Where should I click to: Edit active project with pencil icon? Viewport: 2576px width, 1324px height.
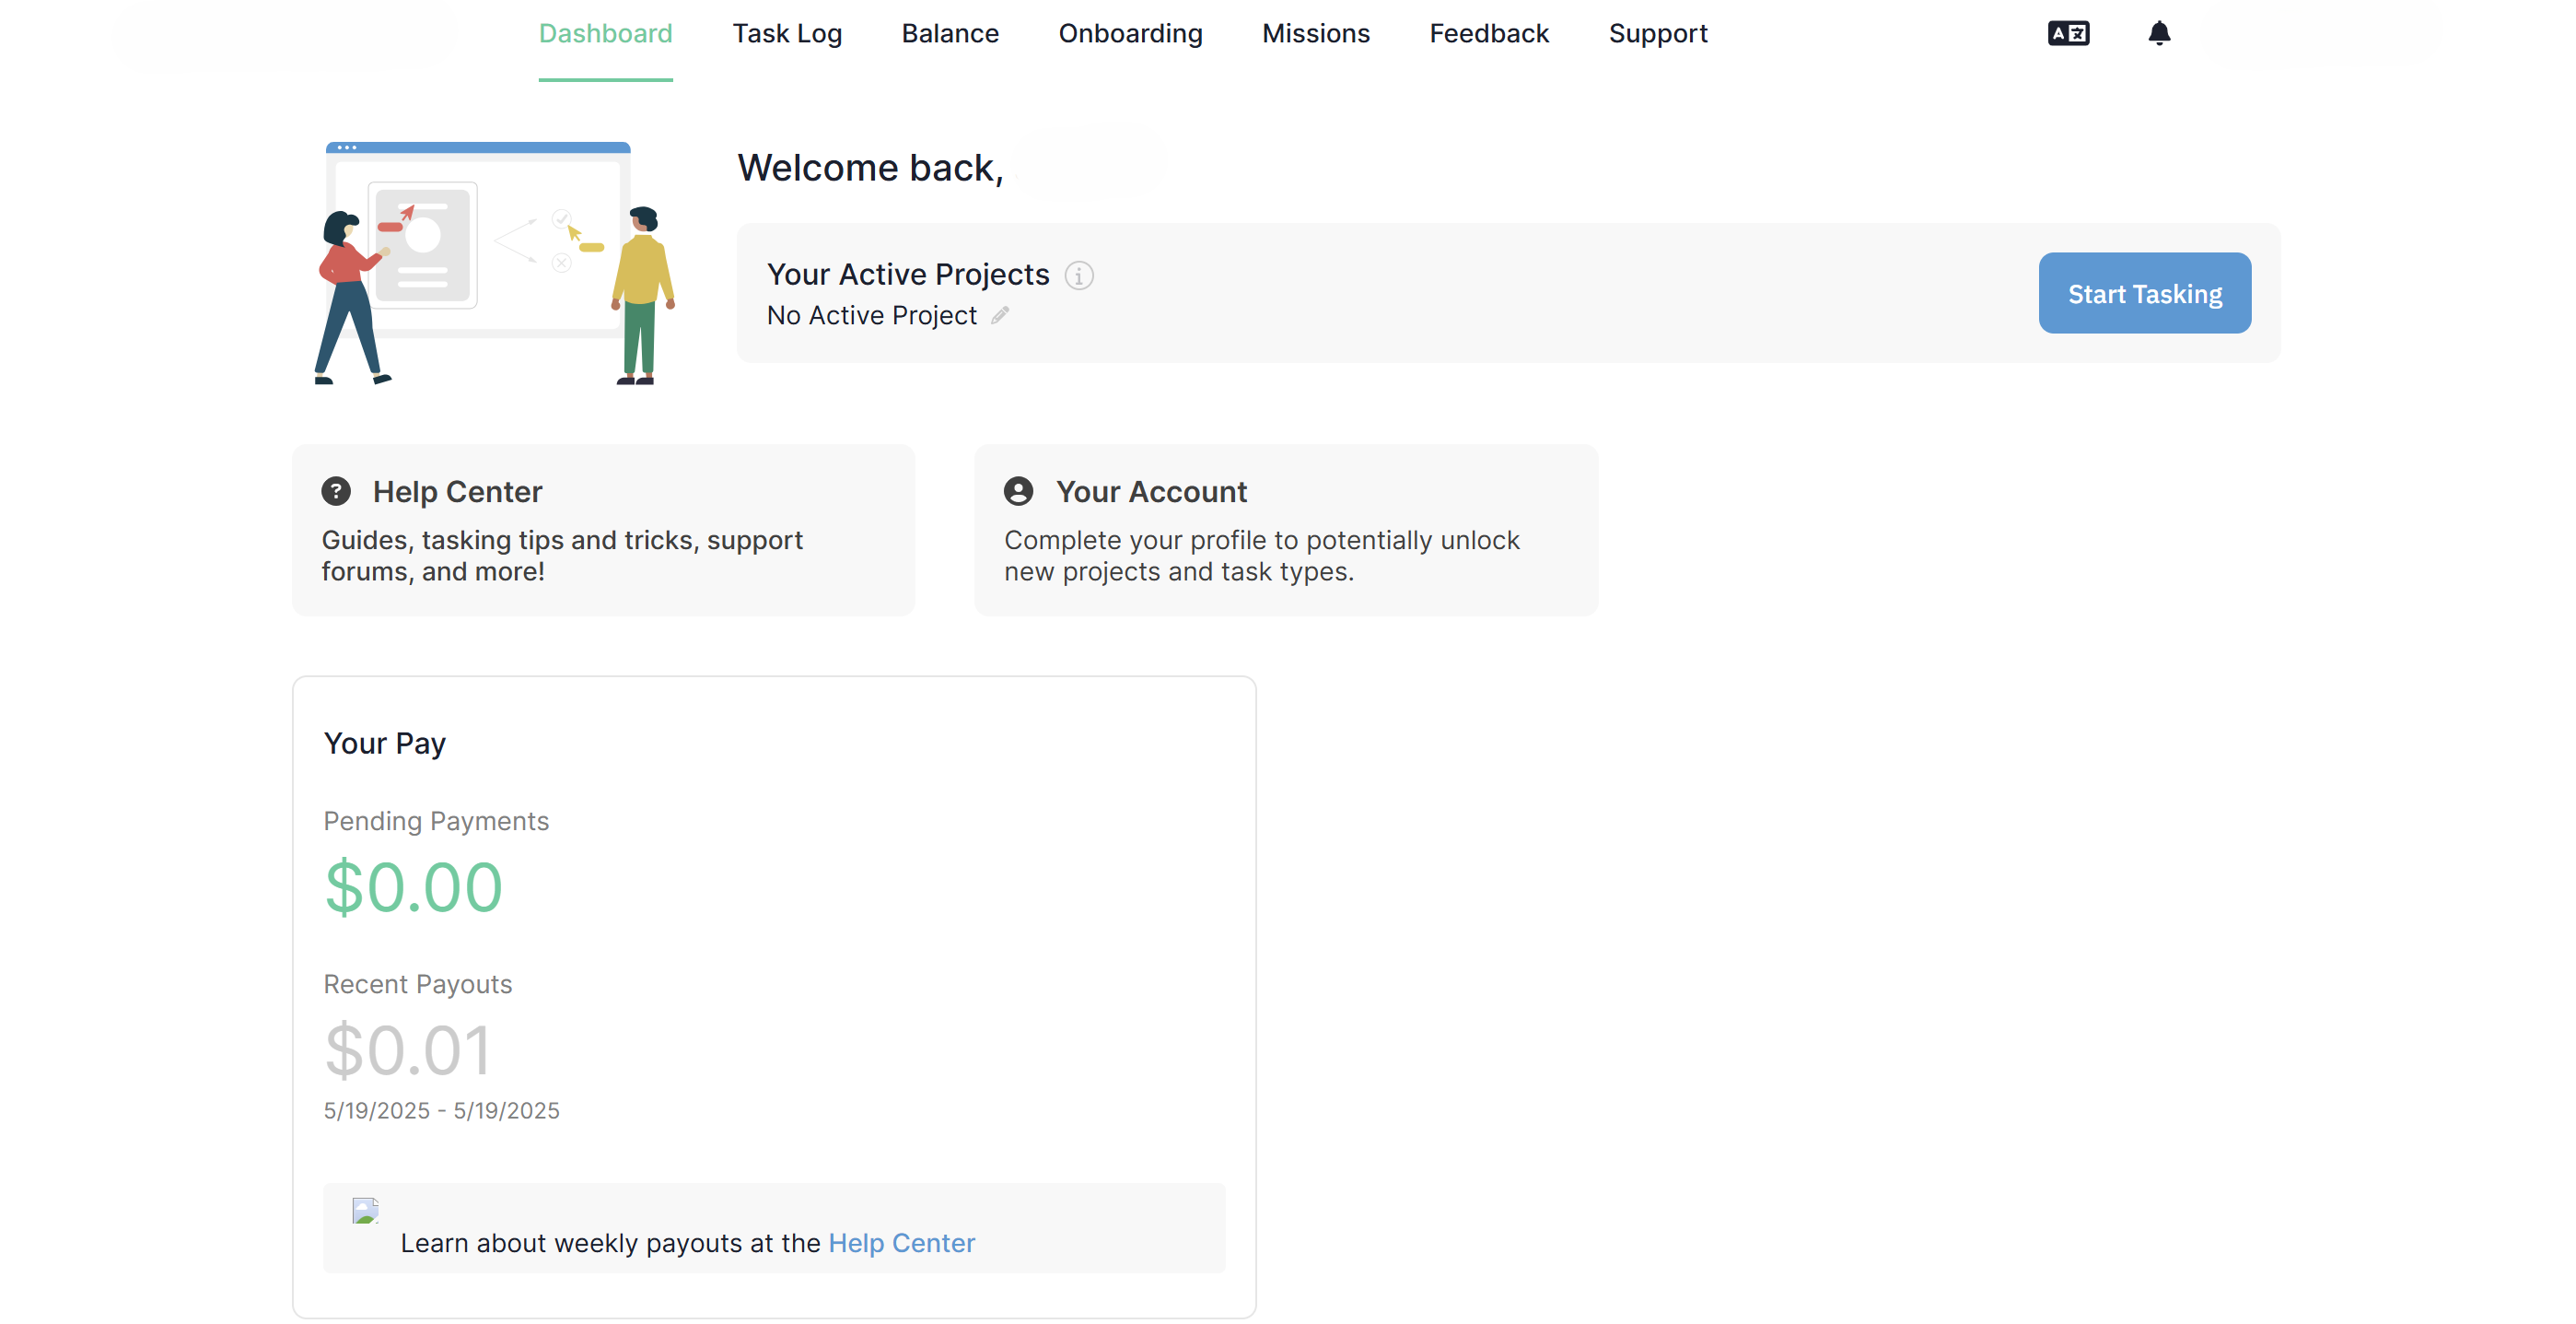pyautogui.click(x=1000, y=315)
